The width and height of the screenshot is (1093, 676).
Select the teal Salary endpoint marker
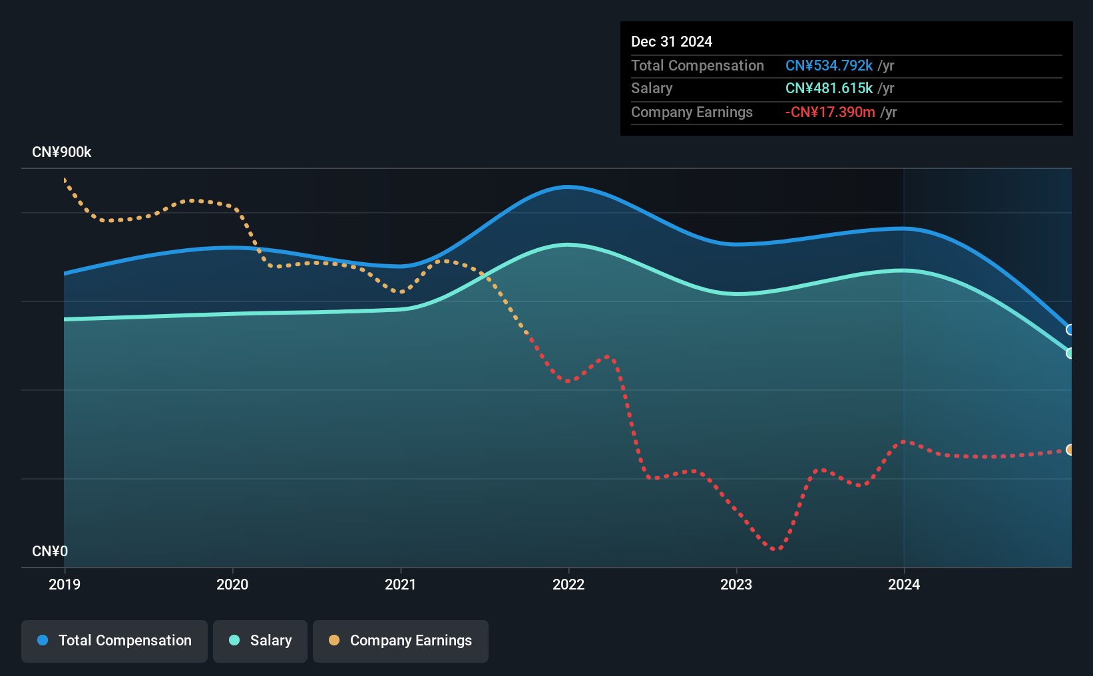[1070, 353]
